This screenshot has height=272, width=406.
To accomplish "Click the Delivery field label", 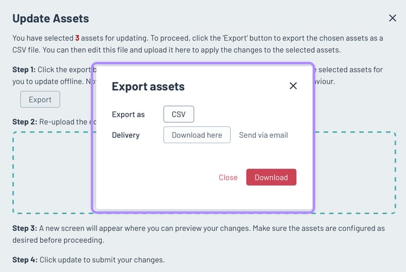I will pyautogui.click(x=125, y=135).
